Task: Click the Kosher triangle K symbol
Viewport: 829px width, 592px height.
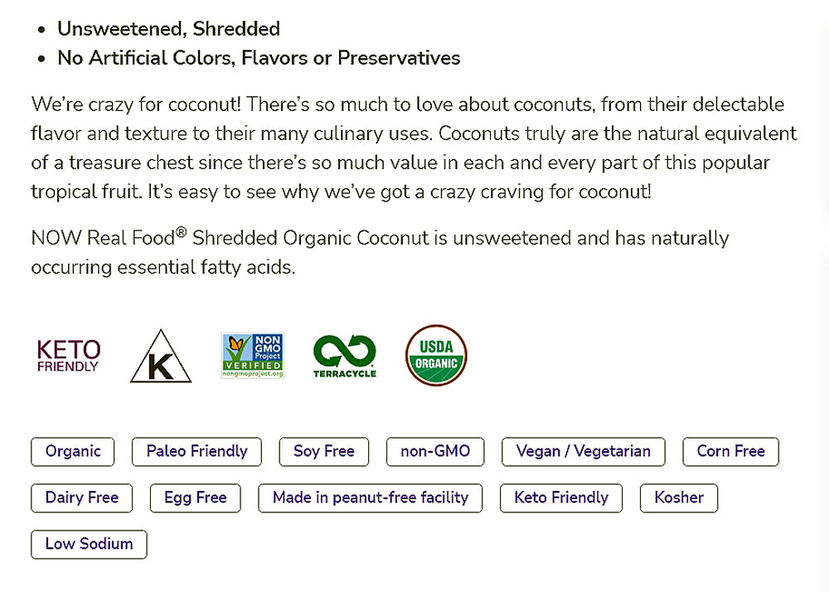Action: click(161, 357)
